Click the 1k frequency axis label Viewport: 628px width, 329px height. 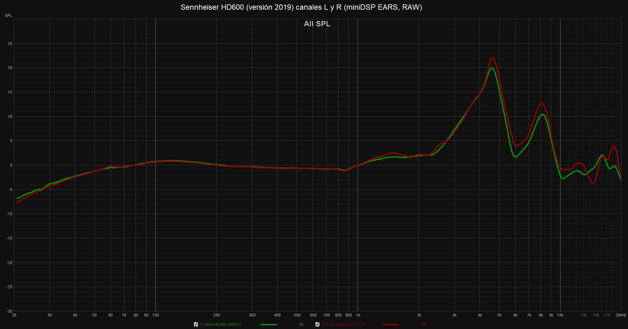(x=358, y=315)
